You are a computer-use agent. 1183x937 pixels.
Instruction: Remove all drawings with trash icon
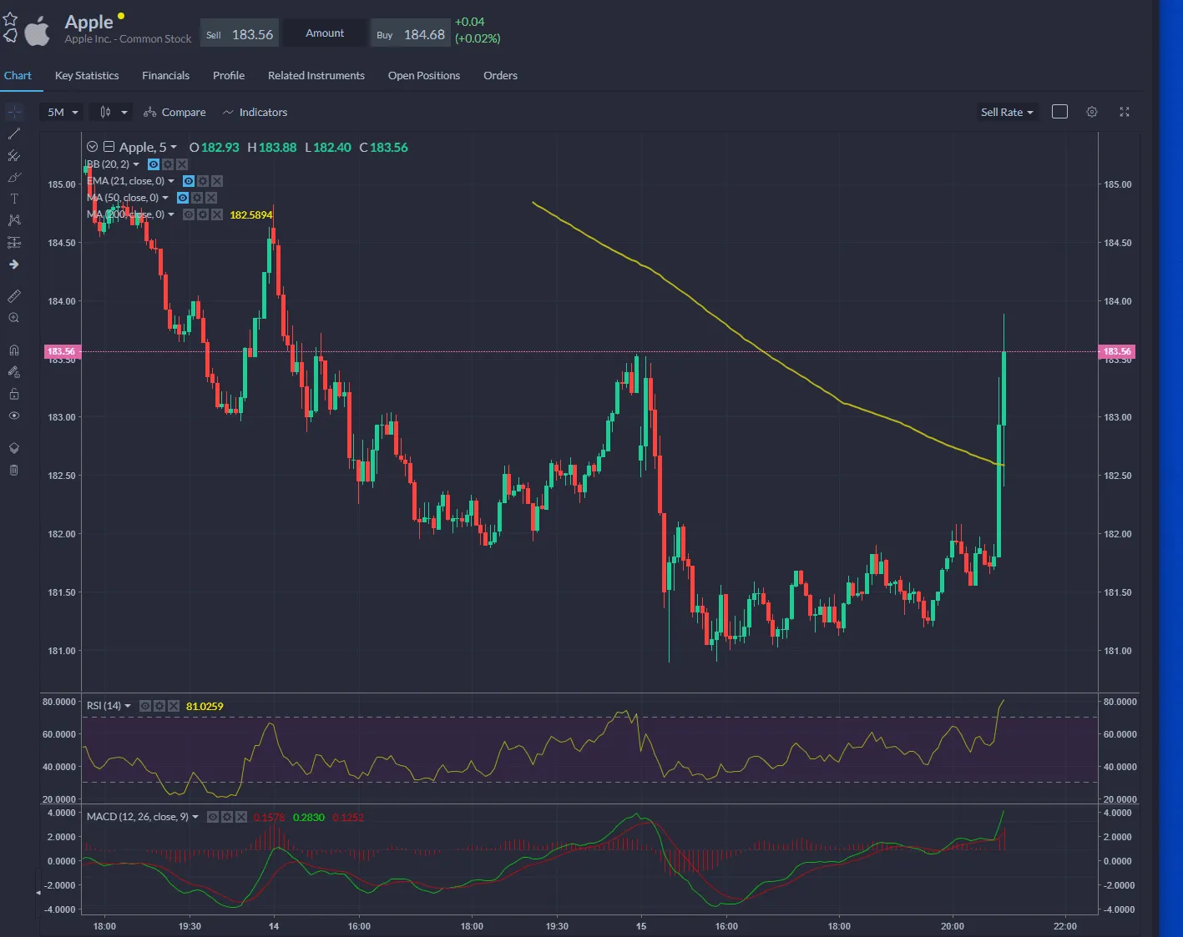[x=13, y=470]
